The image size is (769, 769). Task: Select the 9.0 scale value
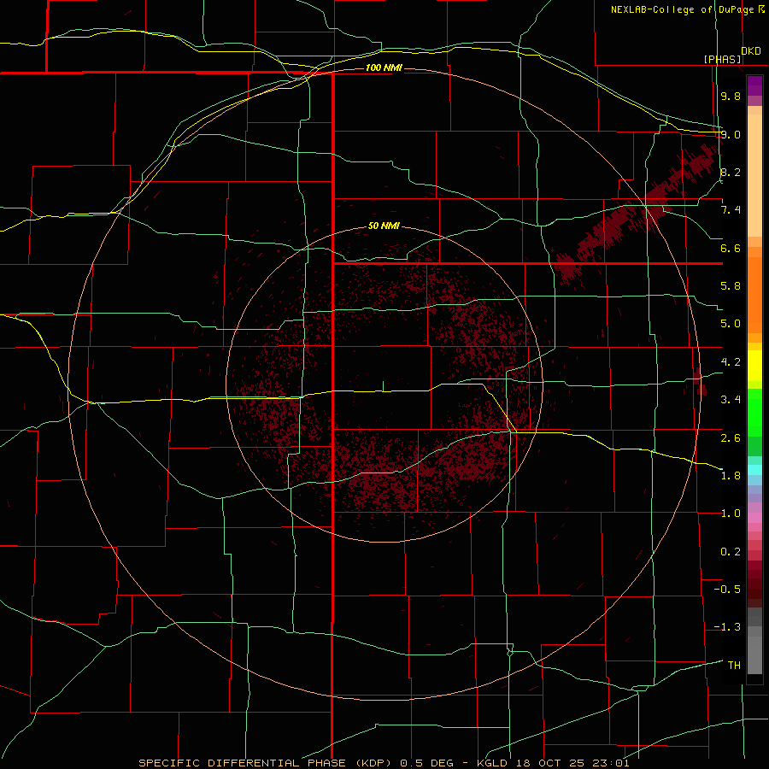pos(731,134)
